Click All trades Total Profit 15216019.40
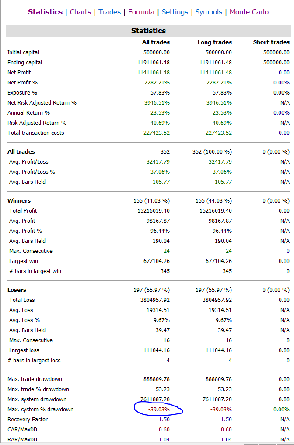This screenshot has width=294, height=445. tap(154, 211)
